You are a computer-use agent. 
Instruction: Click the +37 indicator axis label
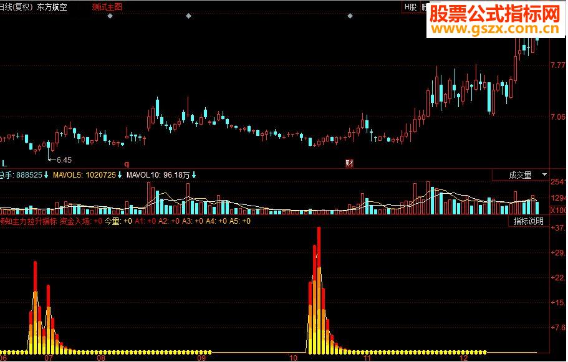[558, 227]
